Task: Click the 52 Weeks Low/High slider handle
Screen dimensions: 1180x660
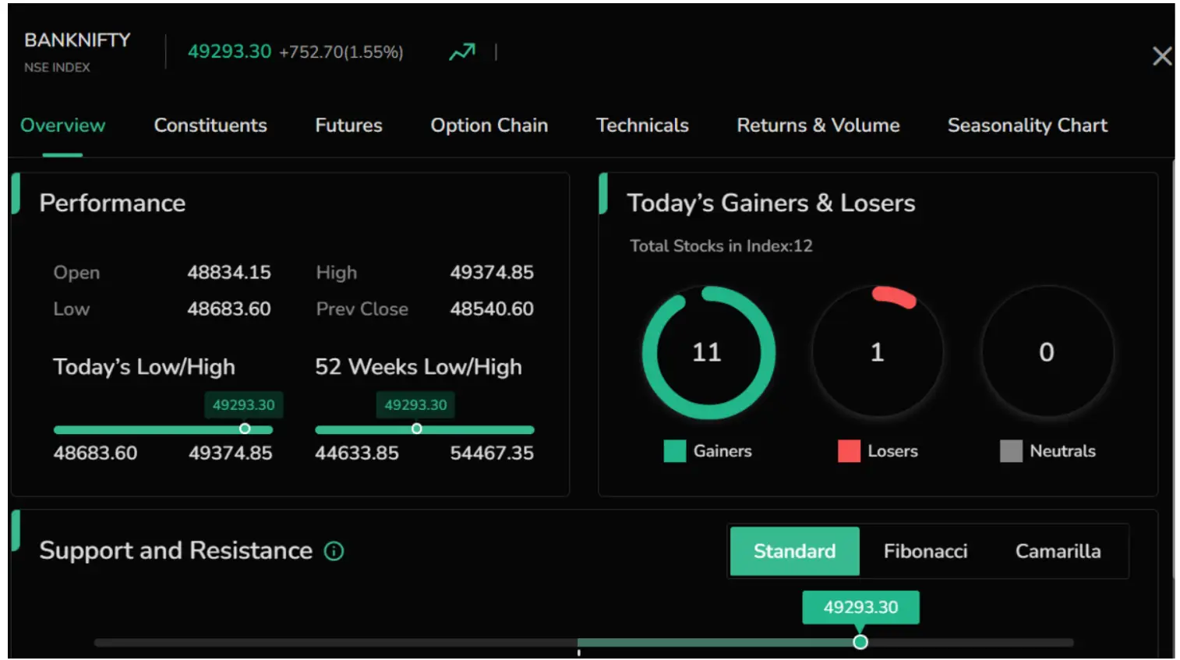Action: 416,429
